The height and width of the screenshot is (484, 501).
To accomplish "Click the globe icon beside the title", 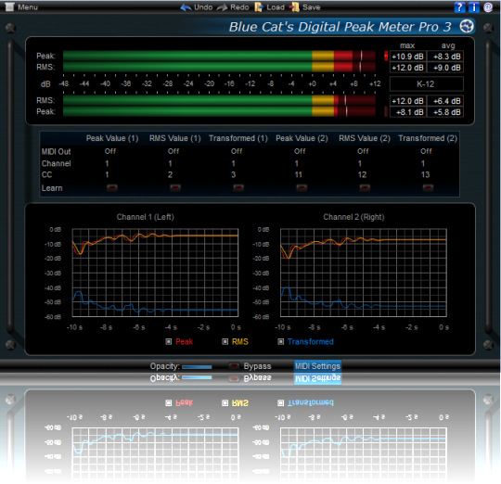I will [x=467, y=26].
